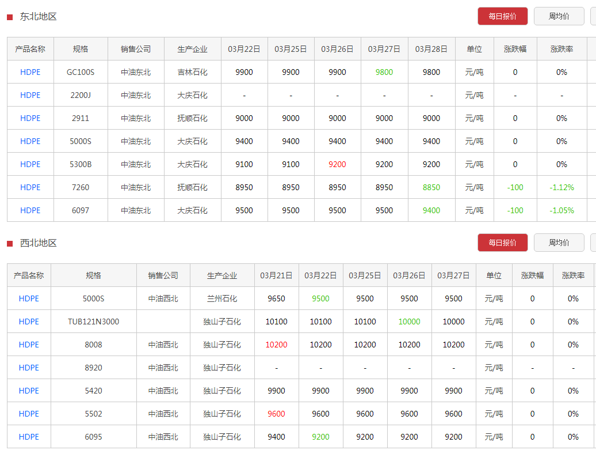Open HDPE link in TUB121N3000 row
Image resolution: width=596 pixels, height=450 pixels.
coord(29,322)
